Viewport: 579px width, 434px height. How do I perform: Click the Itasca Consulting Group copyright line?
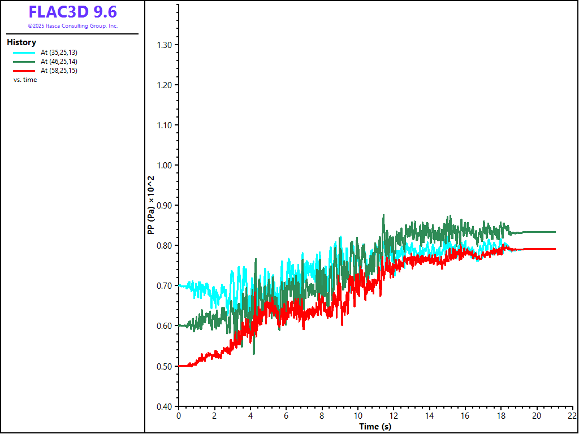tap(72, 26)
